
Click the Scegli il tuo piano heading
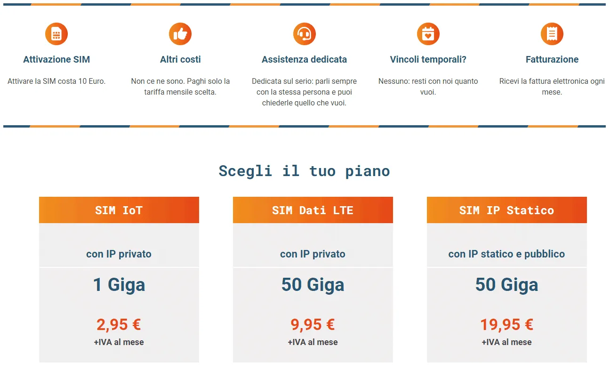(304, 171)
